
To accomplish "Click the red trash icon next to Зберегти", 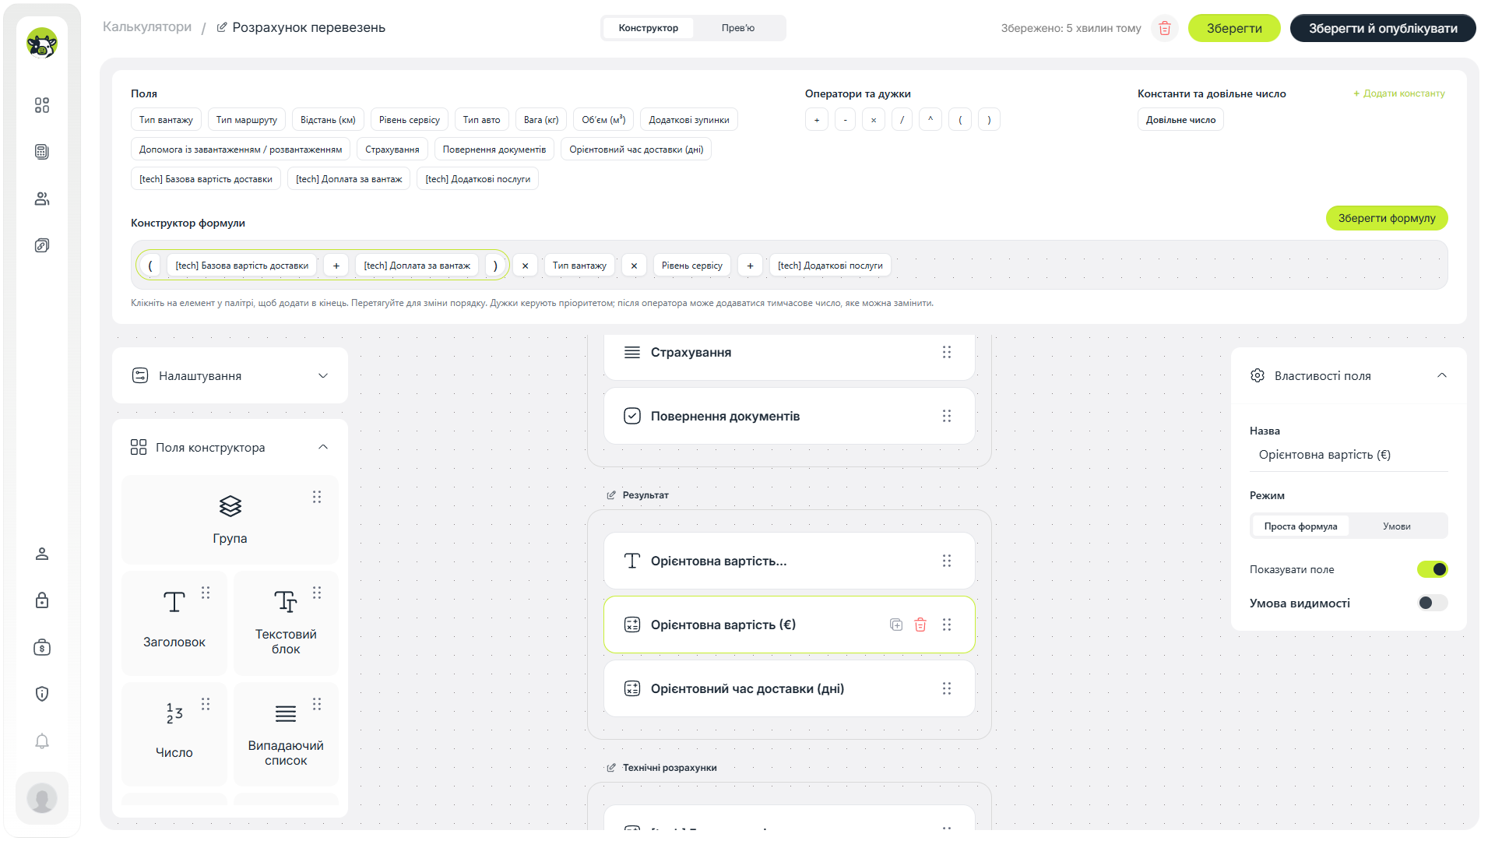I will pos(1165,28).
